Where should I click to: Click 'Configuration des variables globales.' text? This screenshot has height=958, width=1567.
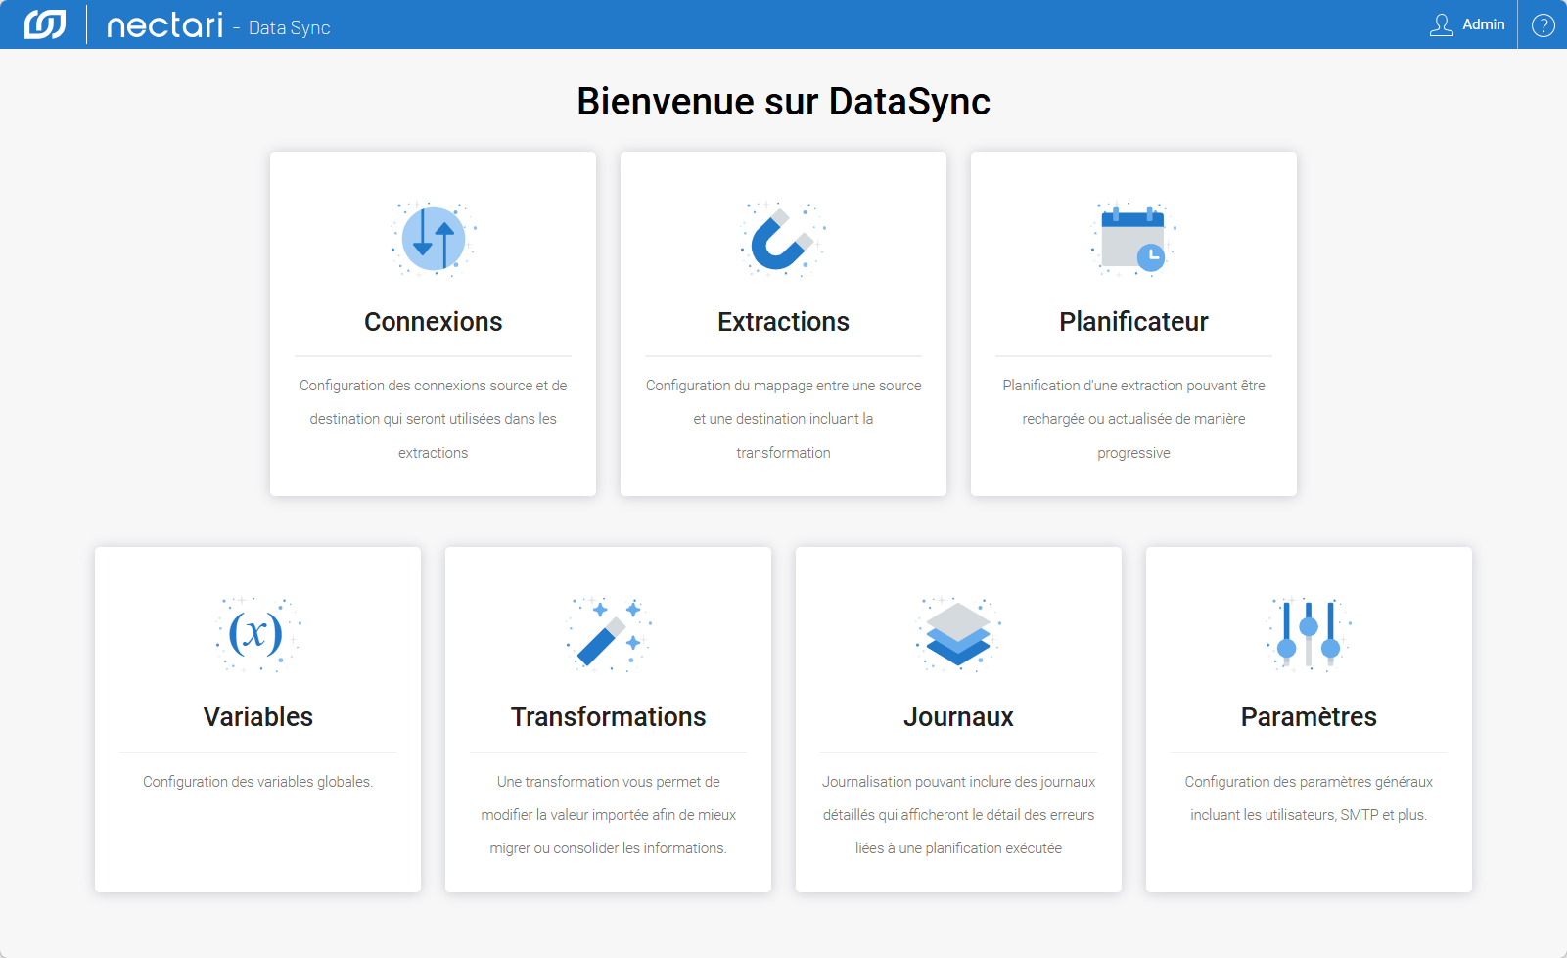pos(258,782)
